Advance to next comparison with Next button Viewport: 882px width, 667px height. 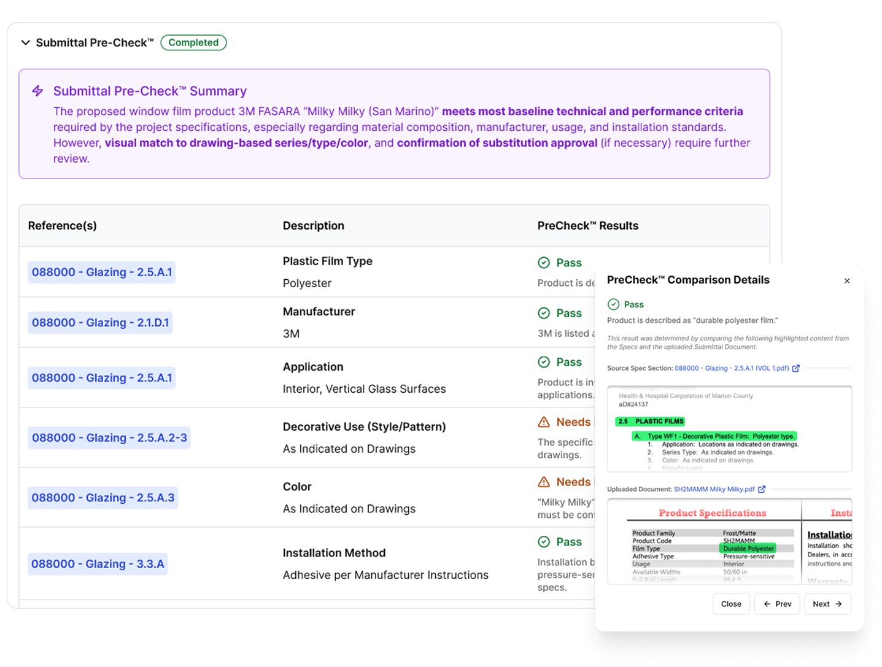coord(827,604)
